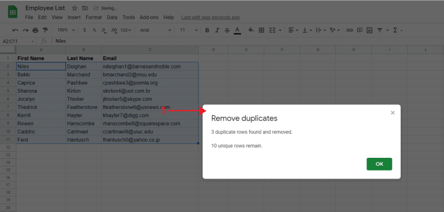Click the Google Sheets home logo

pos(13,12)
